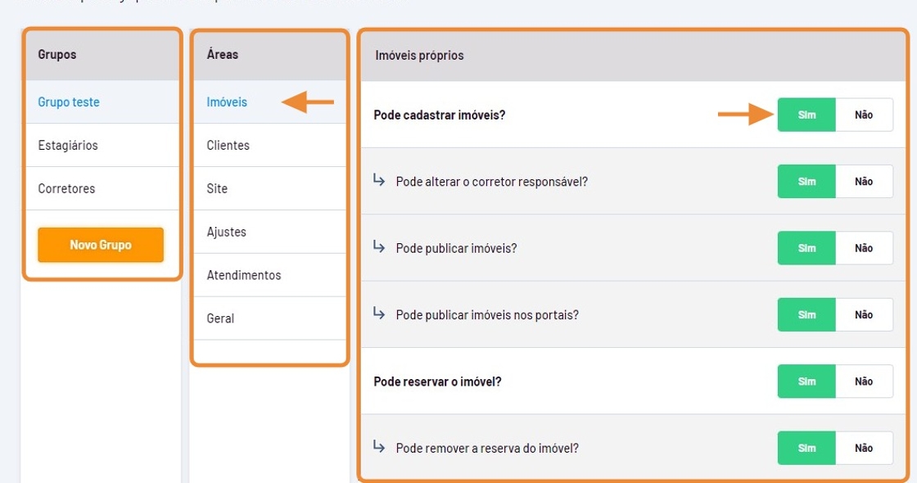The image size is (917, 483).
Task: Toggle 'Pode reservar o imóvel?' to Sim
Action: pos(806,381)
